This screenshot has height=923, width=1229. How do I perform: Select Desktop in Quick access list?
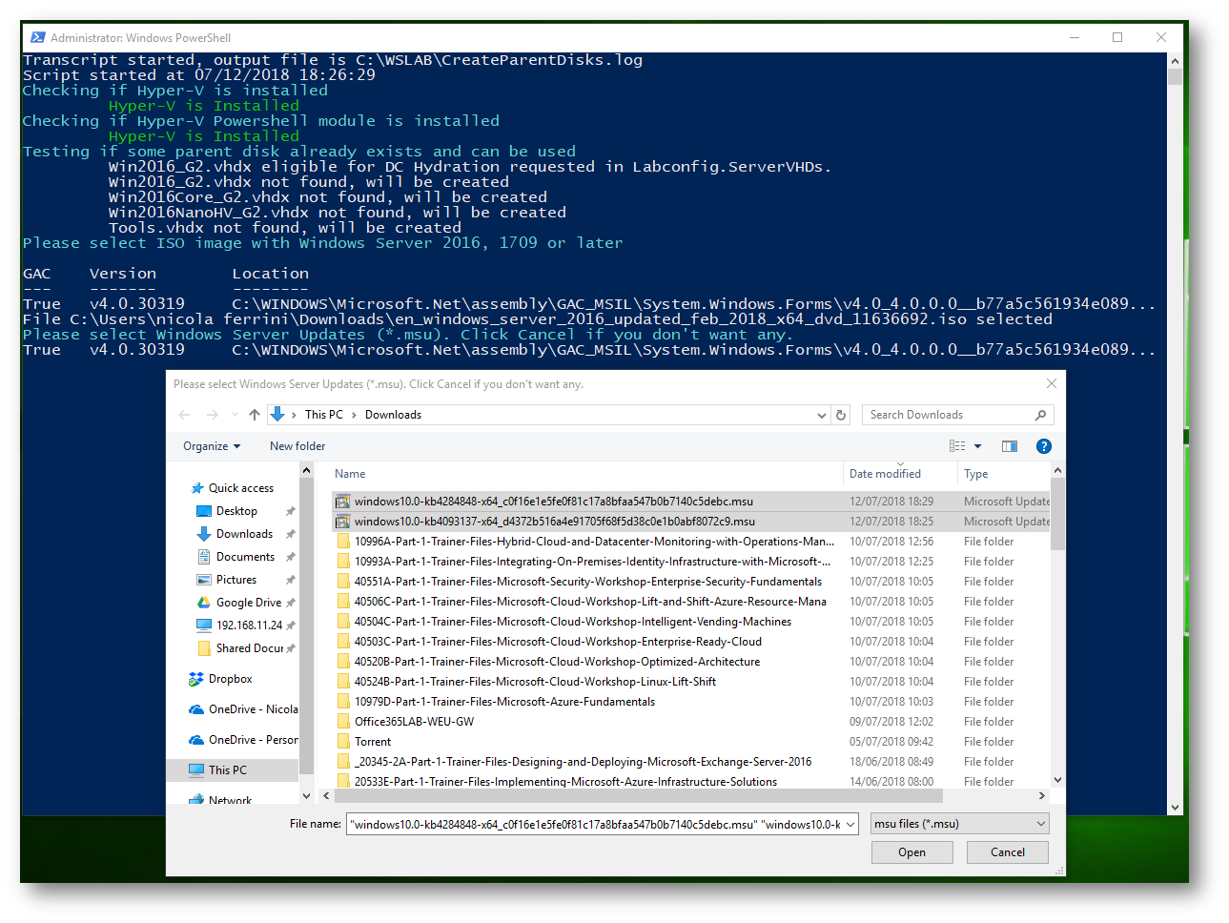(x=236, y=511)
